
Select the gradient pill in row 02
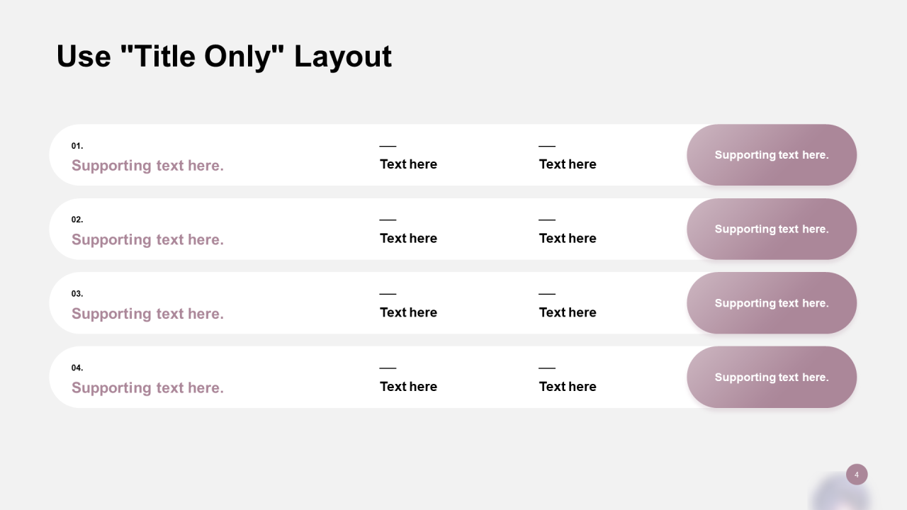coord(772,229)
